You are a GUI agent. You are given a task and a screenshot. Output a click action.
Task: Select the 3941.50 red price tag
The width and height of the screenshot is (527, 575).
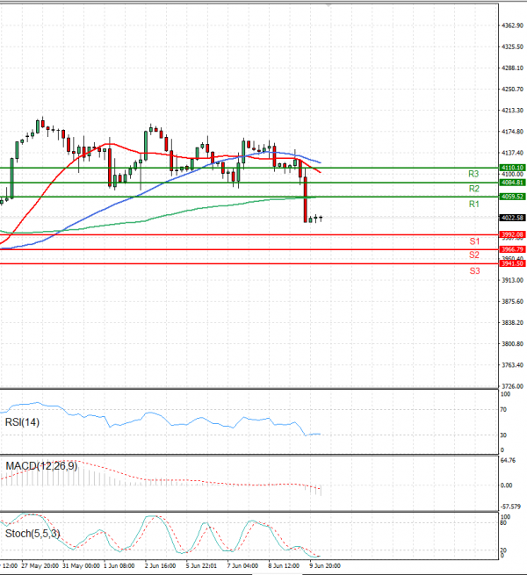(513, 263)
